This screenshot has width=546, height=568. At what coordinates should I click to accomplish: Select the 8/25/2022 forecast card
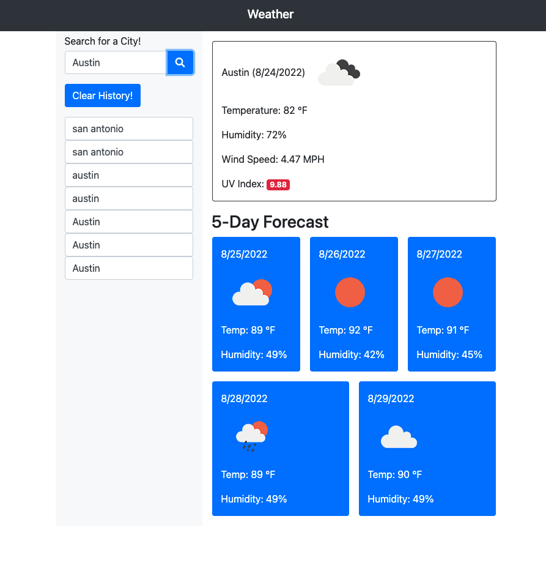click(256, 304)
